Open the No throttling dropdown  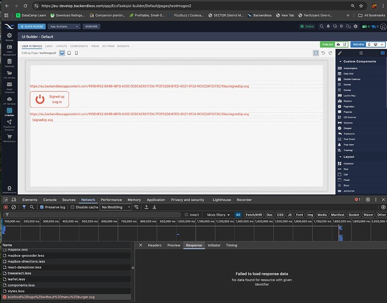click(115, 207)
